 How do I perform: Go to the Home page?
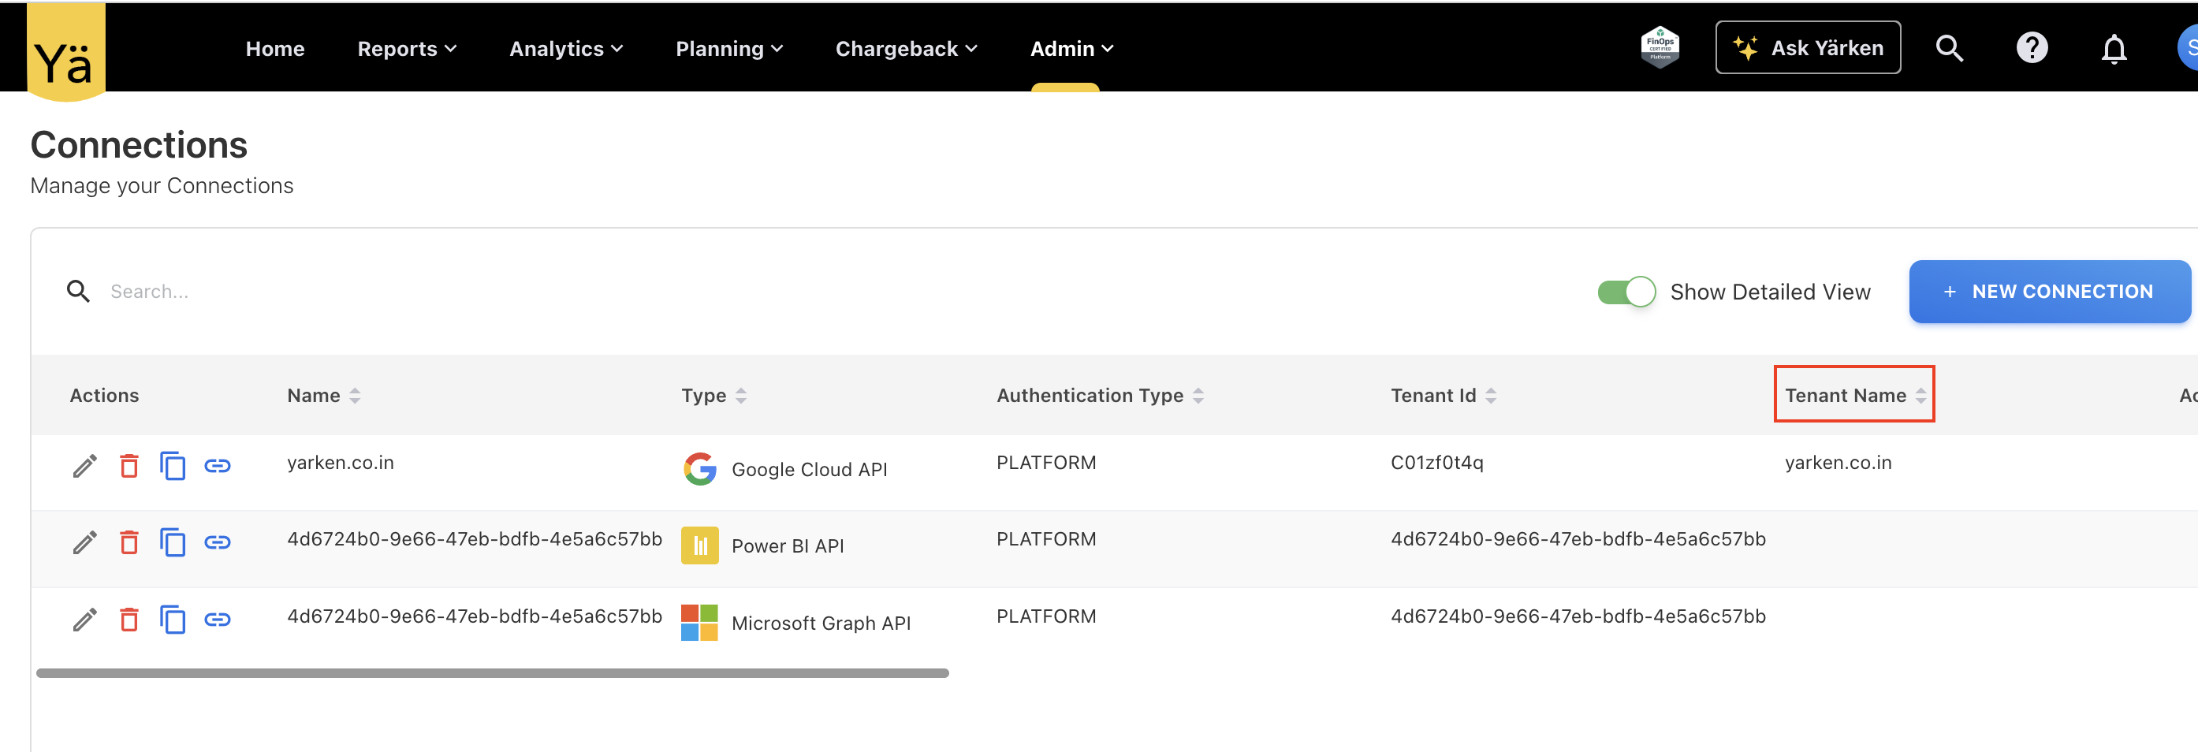pos(274,49)
